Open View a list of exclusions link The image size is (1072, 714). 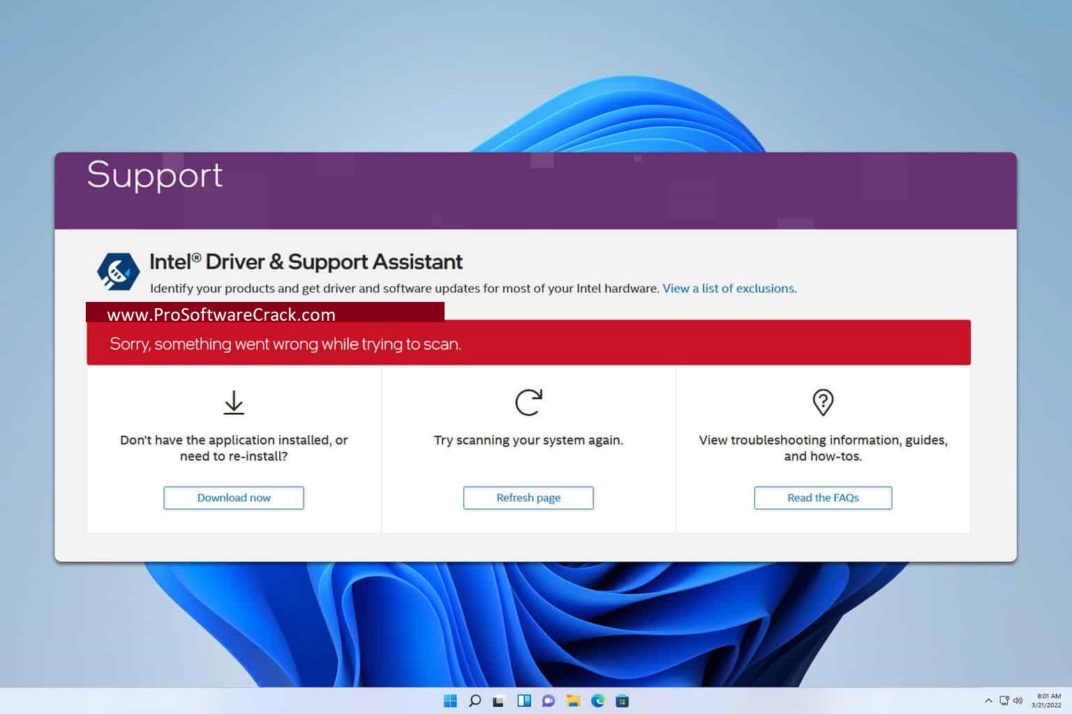tap(729, 289)
